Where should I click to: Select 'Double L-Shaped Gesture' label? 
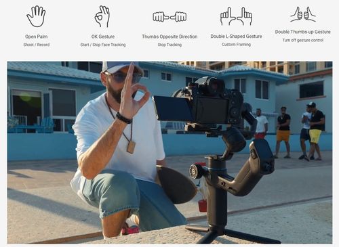tap(236, 37)
